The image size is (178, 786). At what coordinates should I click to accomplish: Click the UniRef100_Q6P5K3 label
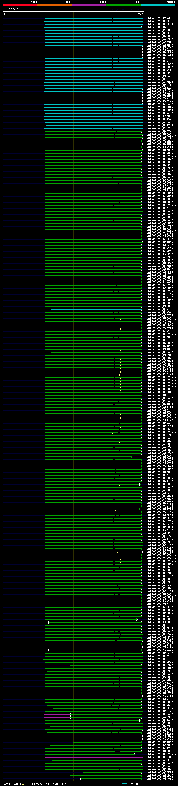[x=160, y=313]
